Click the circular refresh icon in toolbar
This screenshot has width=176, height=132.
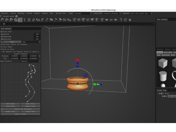tap(125, 20)
